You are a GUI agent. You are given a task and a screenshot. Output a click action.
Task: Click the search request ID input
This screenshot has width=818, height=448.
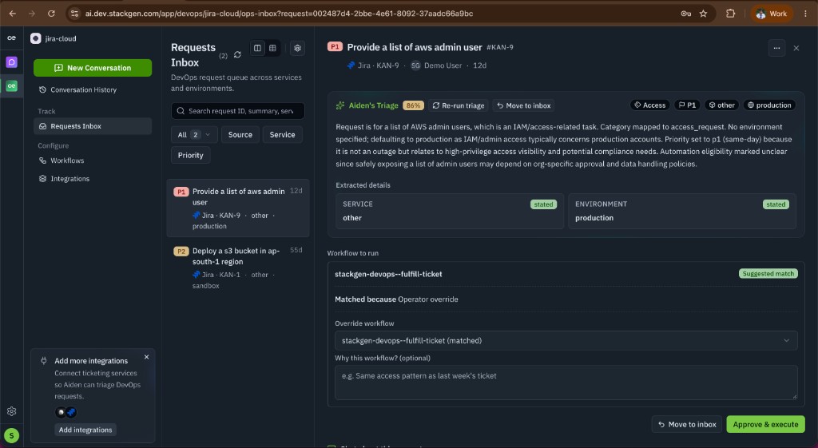[238, 111]
